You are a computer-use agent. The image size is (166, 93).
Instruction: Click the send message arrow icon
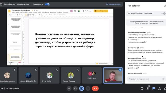(x=163, y=79)
